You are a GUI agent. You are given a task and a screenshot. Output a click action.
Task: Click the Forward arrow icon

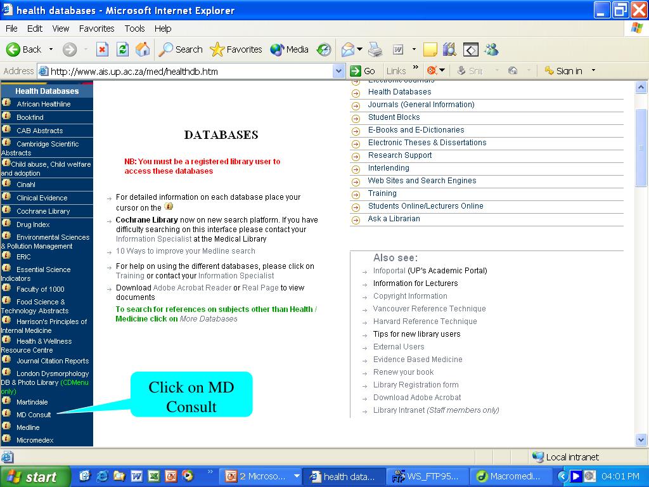pos(70,49)
